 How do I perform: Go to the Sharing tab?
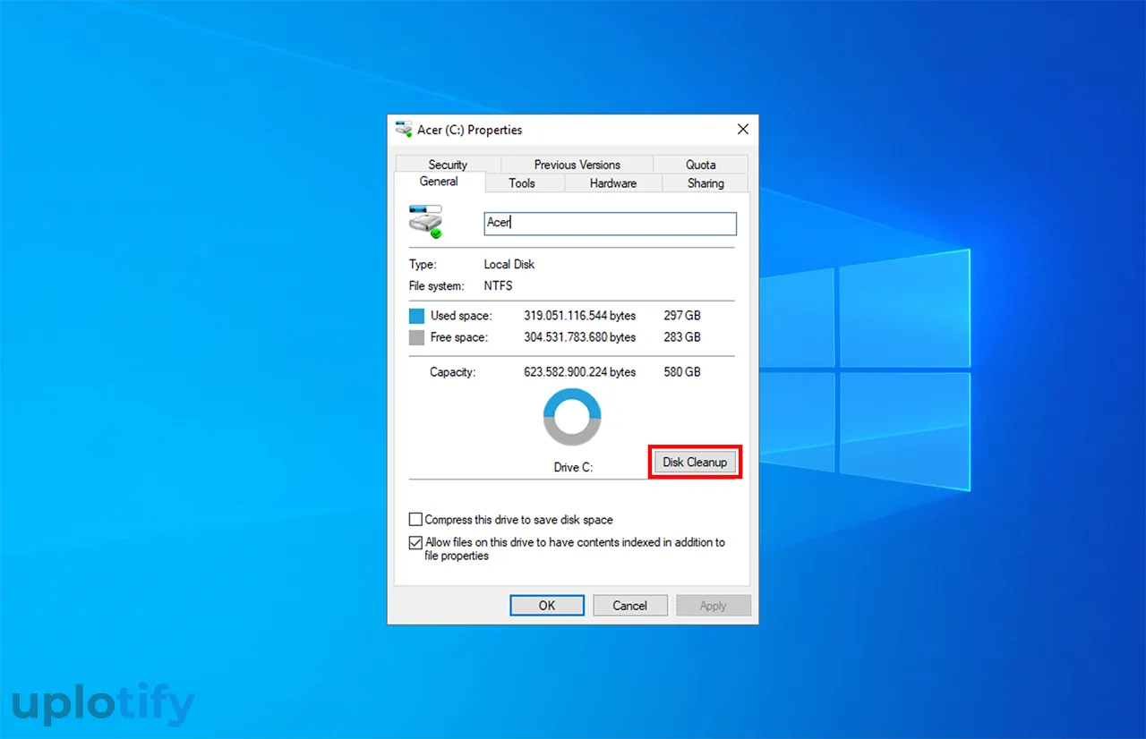(706, 183)
